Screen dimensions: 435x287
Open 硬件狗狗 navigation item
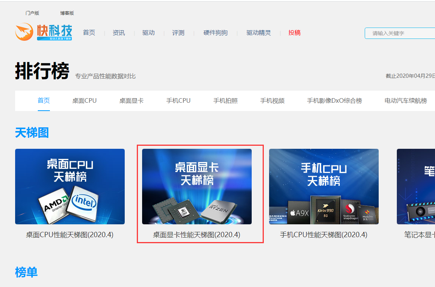pos(215,33)
